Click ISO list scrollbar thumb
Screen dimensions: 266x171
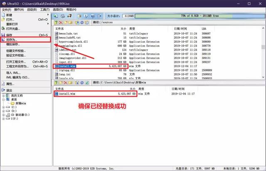(x=263, y=47)
